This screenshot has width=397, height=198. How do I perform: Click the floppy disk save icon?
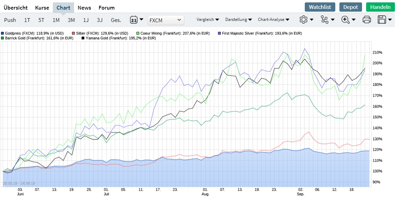tap(382, 20)
